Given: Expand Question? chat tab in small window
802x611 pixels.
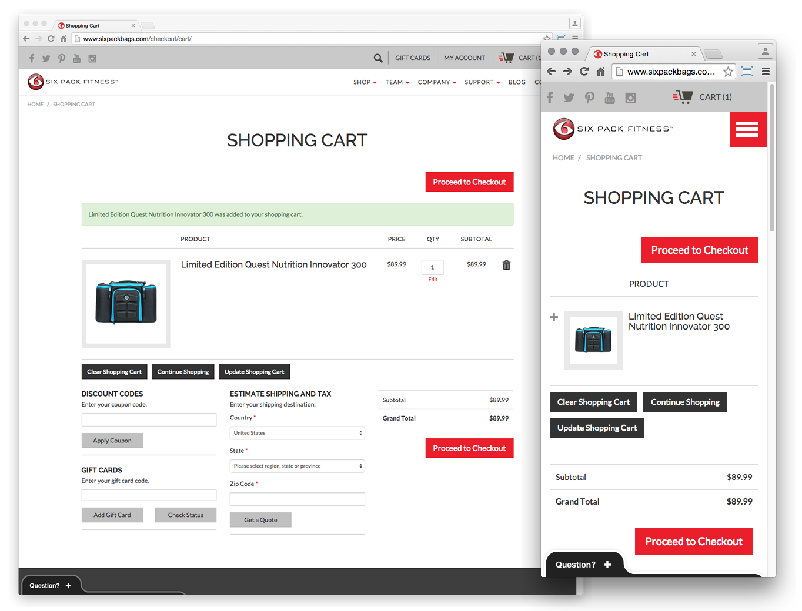Looking at the screenshot, I should pyautogui.click(x=584, y=565).
